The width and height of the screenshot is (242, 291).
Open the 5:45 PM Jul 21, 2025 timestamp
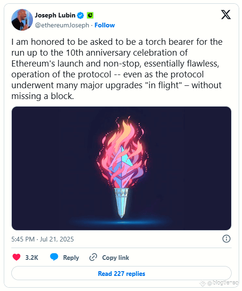tap(43, 239)
